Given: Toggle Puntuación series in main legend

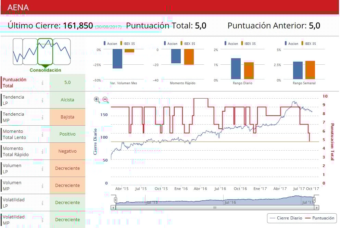Looking at the screenshot, I should point(320,218).
